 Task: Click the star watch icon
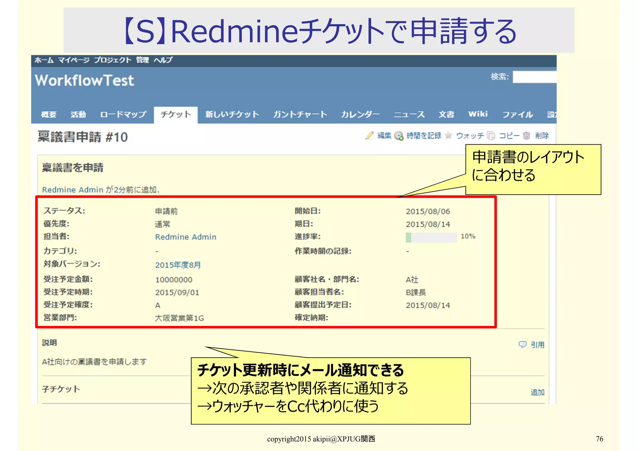click(x=448, y=135)
